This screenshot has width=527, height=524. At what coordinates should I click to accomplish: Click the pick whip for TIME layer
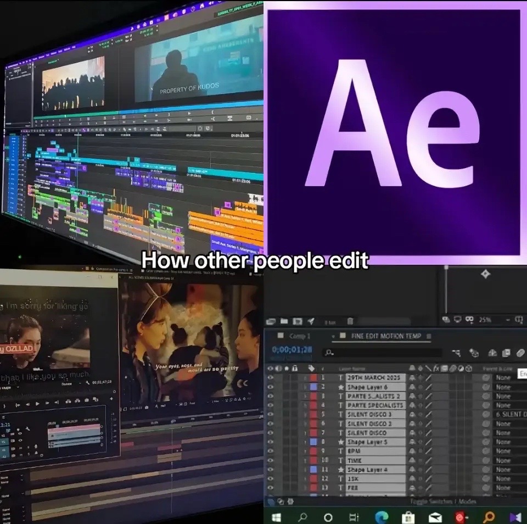click(486, 460)
